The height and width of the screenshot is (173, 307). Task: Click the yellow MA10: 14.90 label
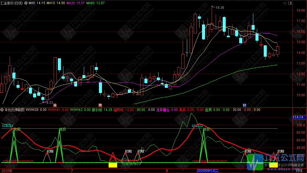point(56,3)
